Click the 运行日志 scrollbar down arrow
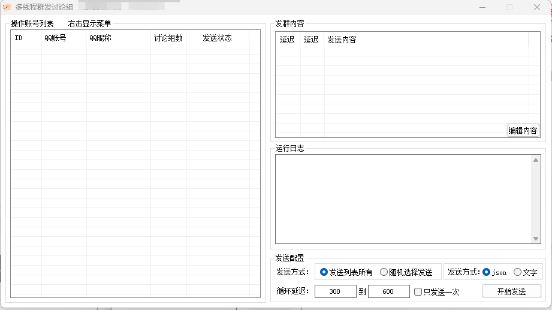Image resolution: width=552 pixels, height=310 pixels. pyautogui.click(x=536, y=239)
